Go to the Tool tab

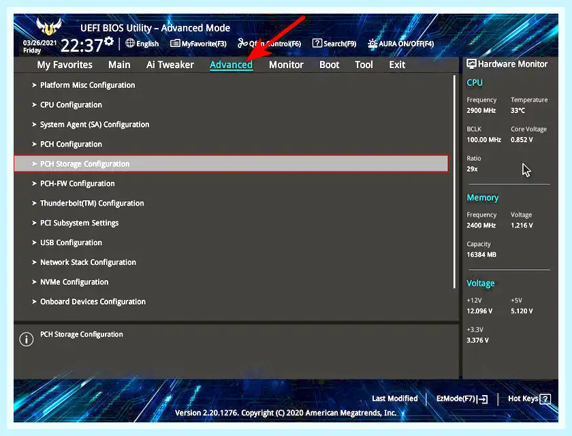click(364, 65)
